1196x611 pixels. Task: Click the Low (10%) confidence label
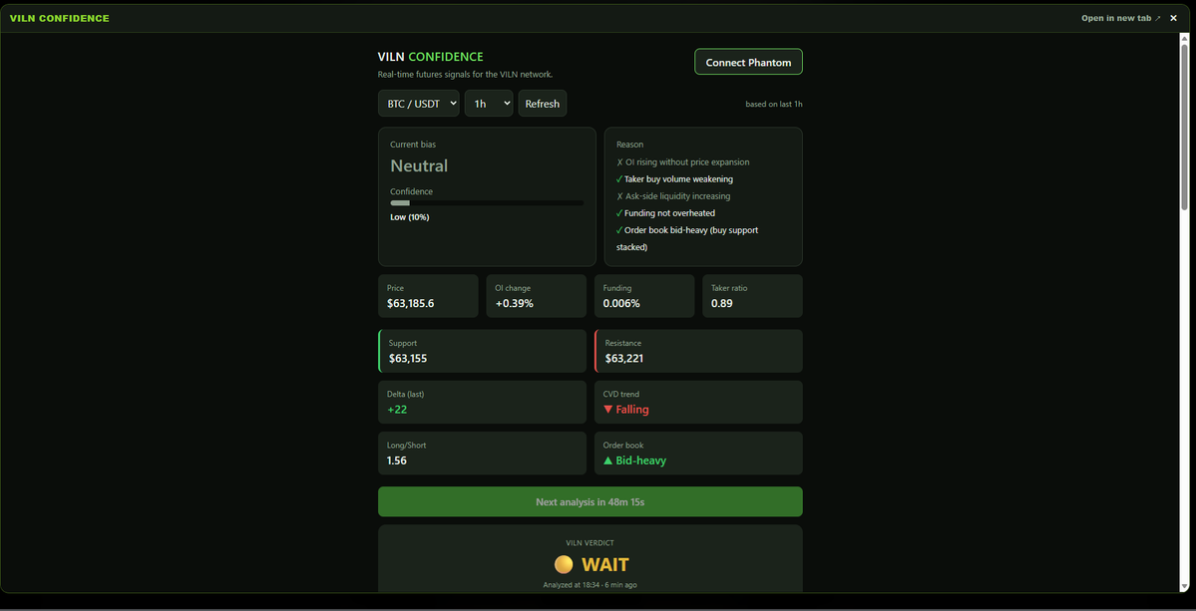(x=410, y=217)
